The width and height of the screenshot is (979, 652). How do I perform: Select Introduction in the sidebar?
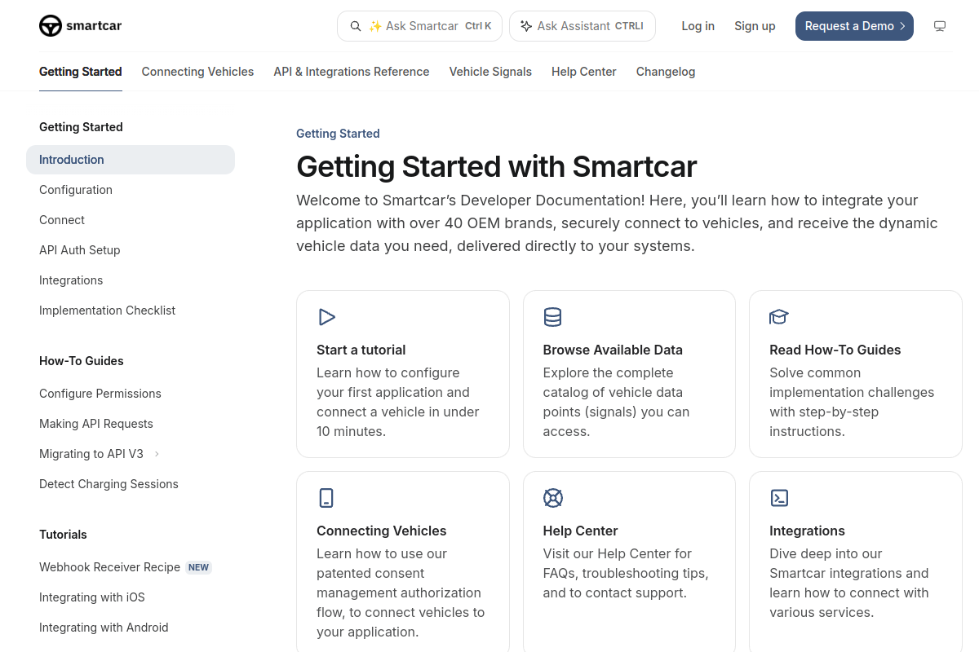tap(131, 160)
